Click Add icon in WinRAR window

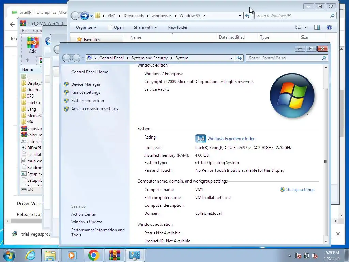tap(33, 45)
